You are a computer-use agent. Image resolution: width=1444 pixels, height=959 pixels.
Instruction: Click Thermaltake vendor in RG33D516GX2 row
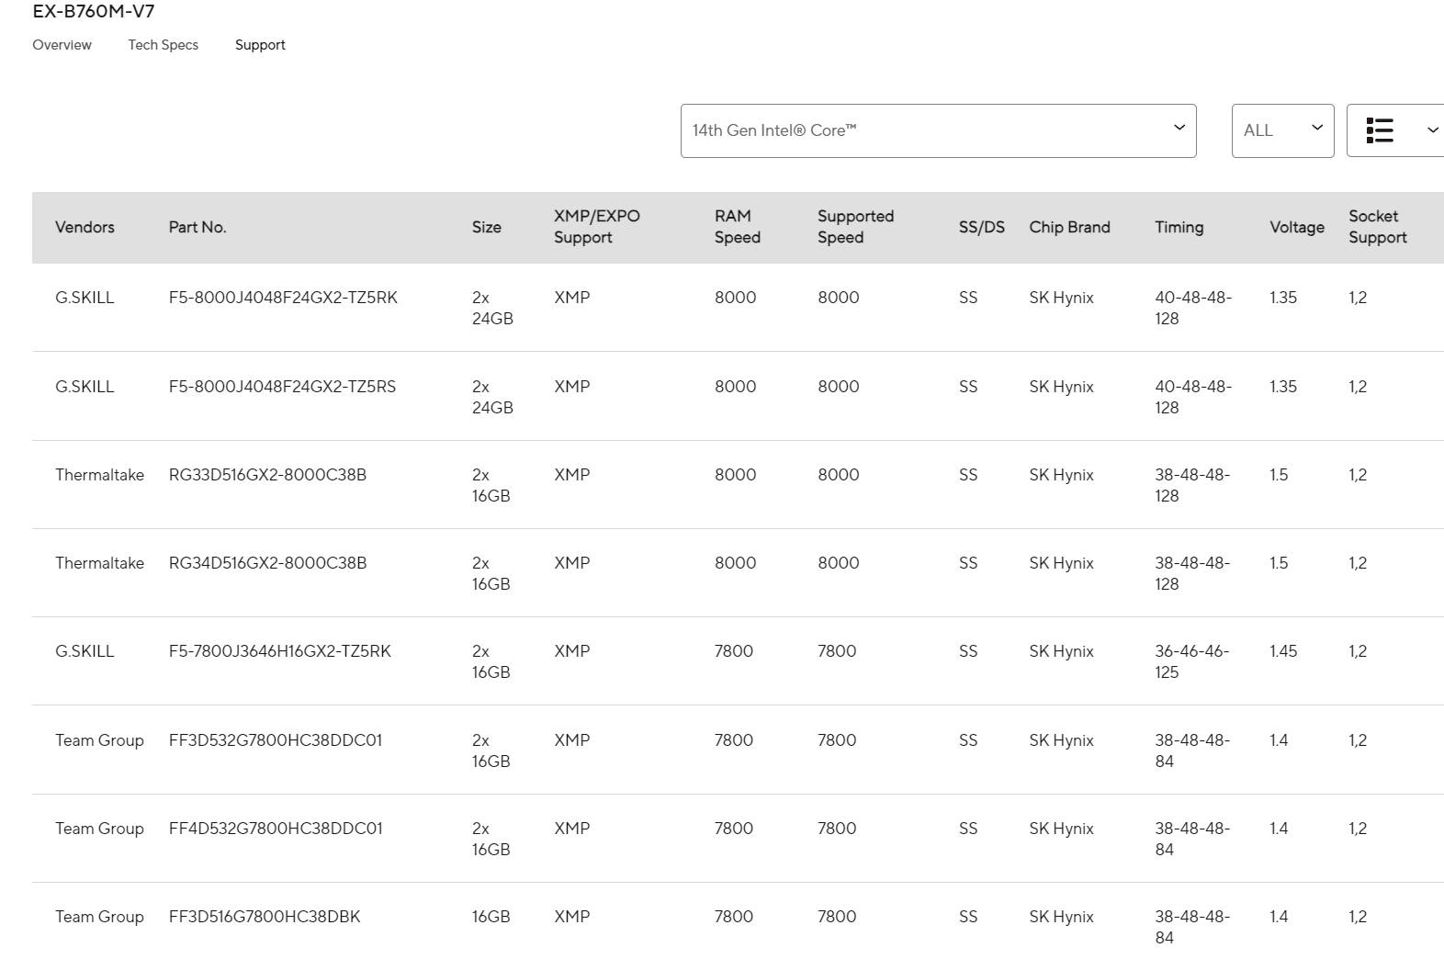click(x=99, y=475)
